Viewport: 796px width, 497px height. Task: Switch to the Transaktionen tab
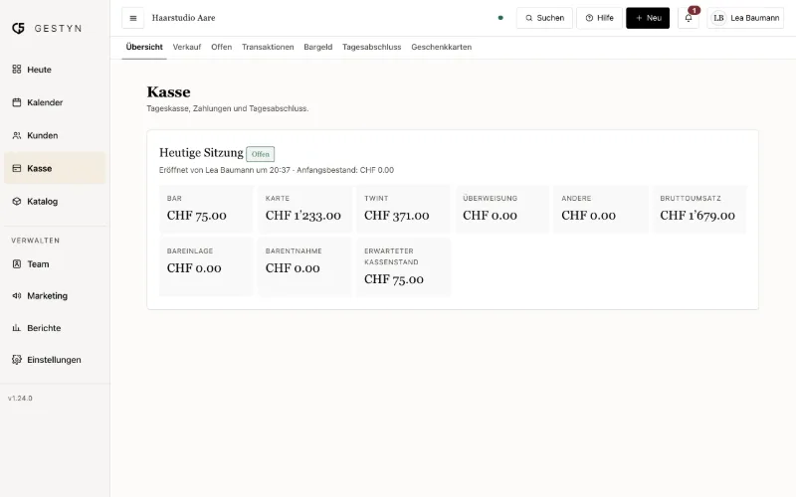click(x=268, y=47)
